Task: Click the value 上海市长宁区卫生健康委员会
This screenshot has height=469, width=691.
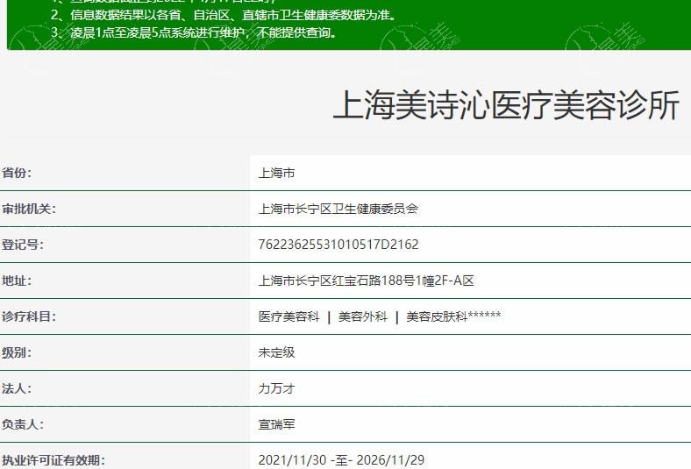Action: coord(338,209)
